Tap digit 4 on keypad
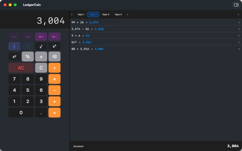Viewport: 242px width, 151px height. pyautogui.click(x=14, y=90)
